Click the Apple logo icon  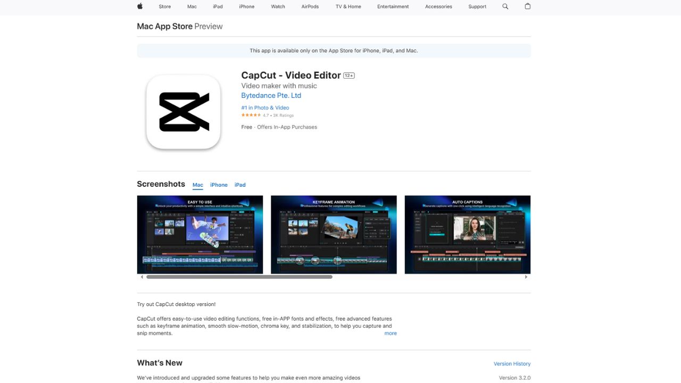coord(140,6)
